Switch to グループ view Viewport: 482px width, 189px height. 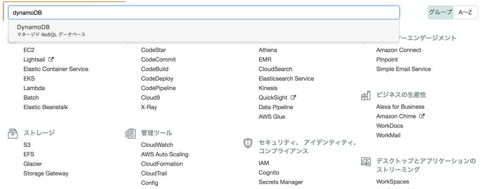coord(440,12)
